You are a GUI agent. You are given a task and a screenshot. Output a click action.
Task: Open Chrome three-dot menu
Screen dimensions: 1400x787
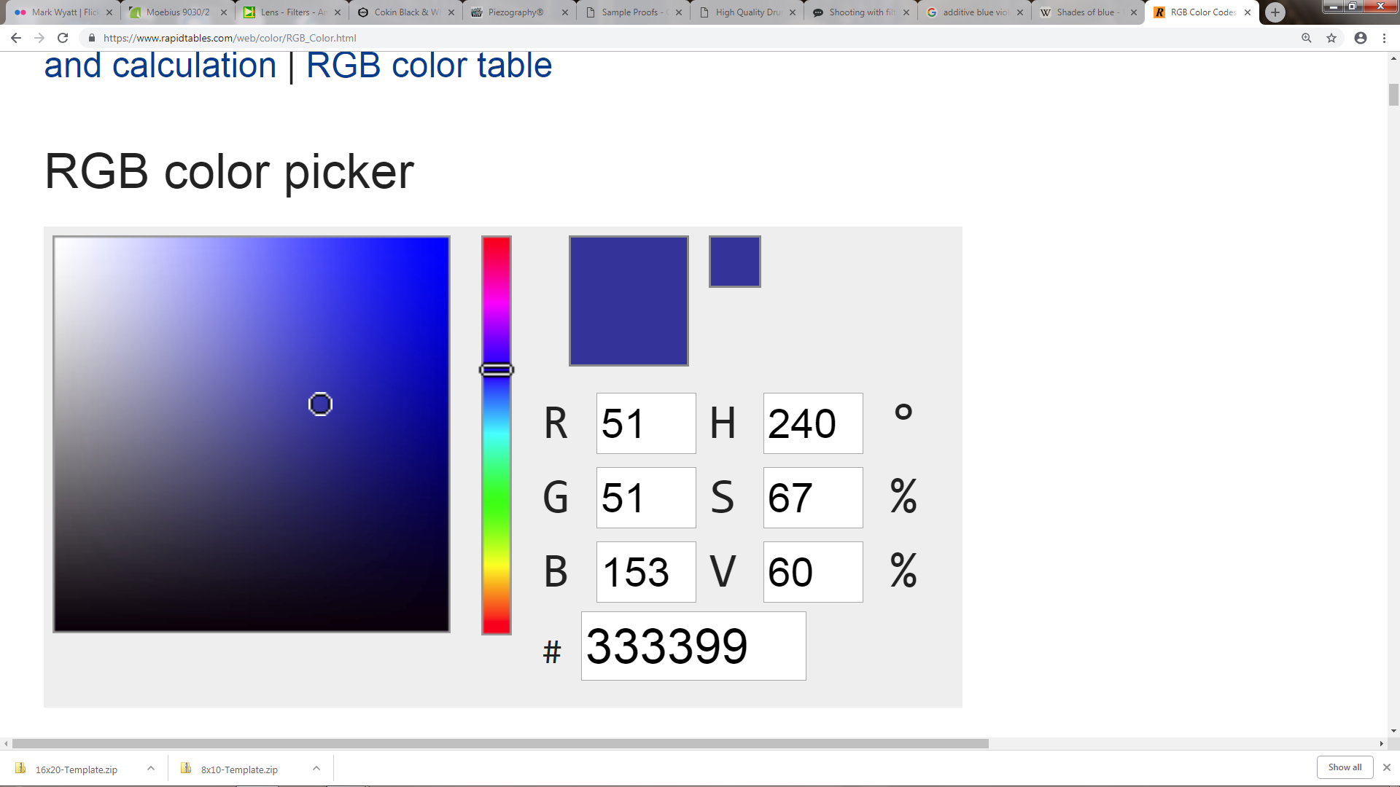tap(1385, 38)
